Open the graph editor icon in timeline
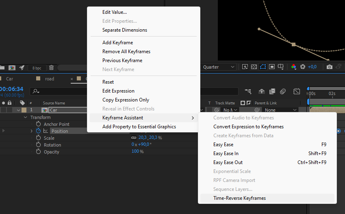This screenshot has width=345, height=214. click(x=297, y=91)
